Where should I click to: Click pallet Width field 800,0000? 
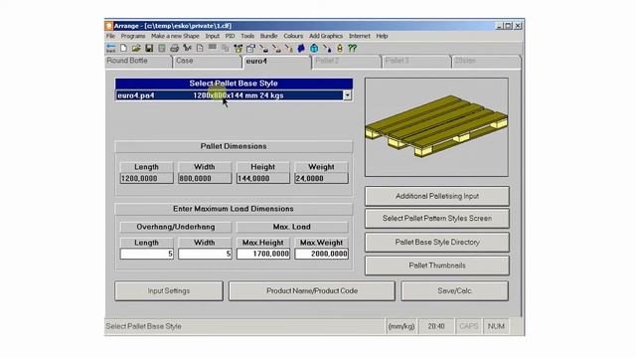(205, 178)
